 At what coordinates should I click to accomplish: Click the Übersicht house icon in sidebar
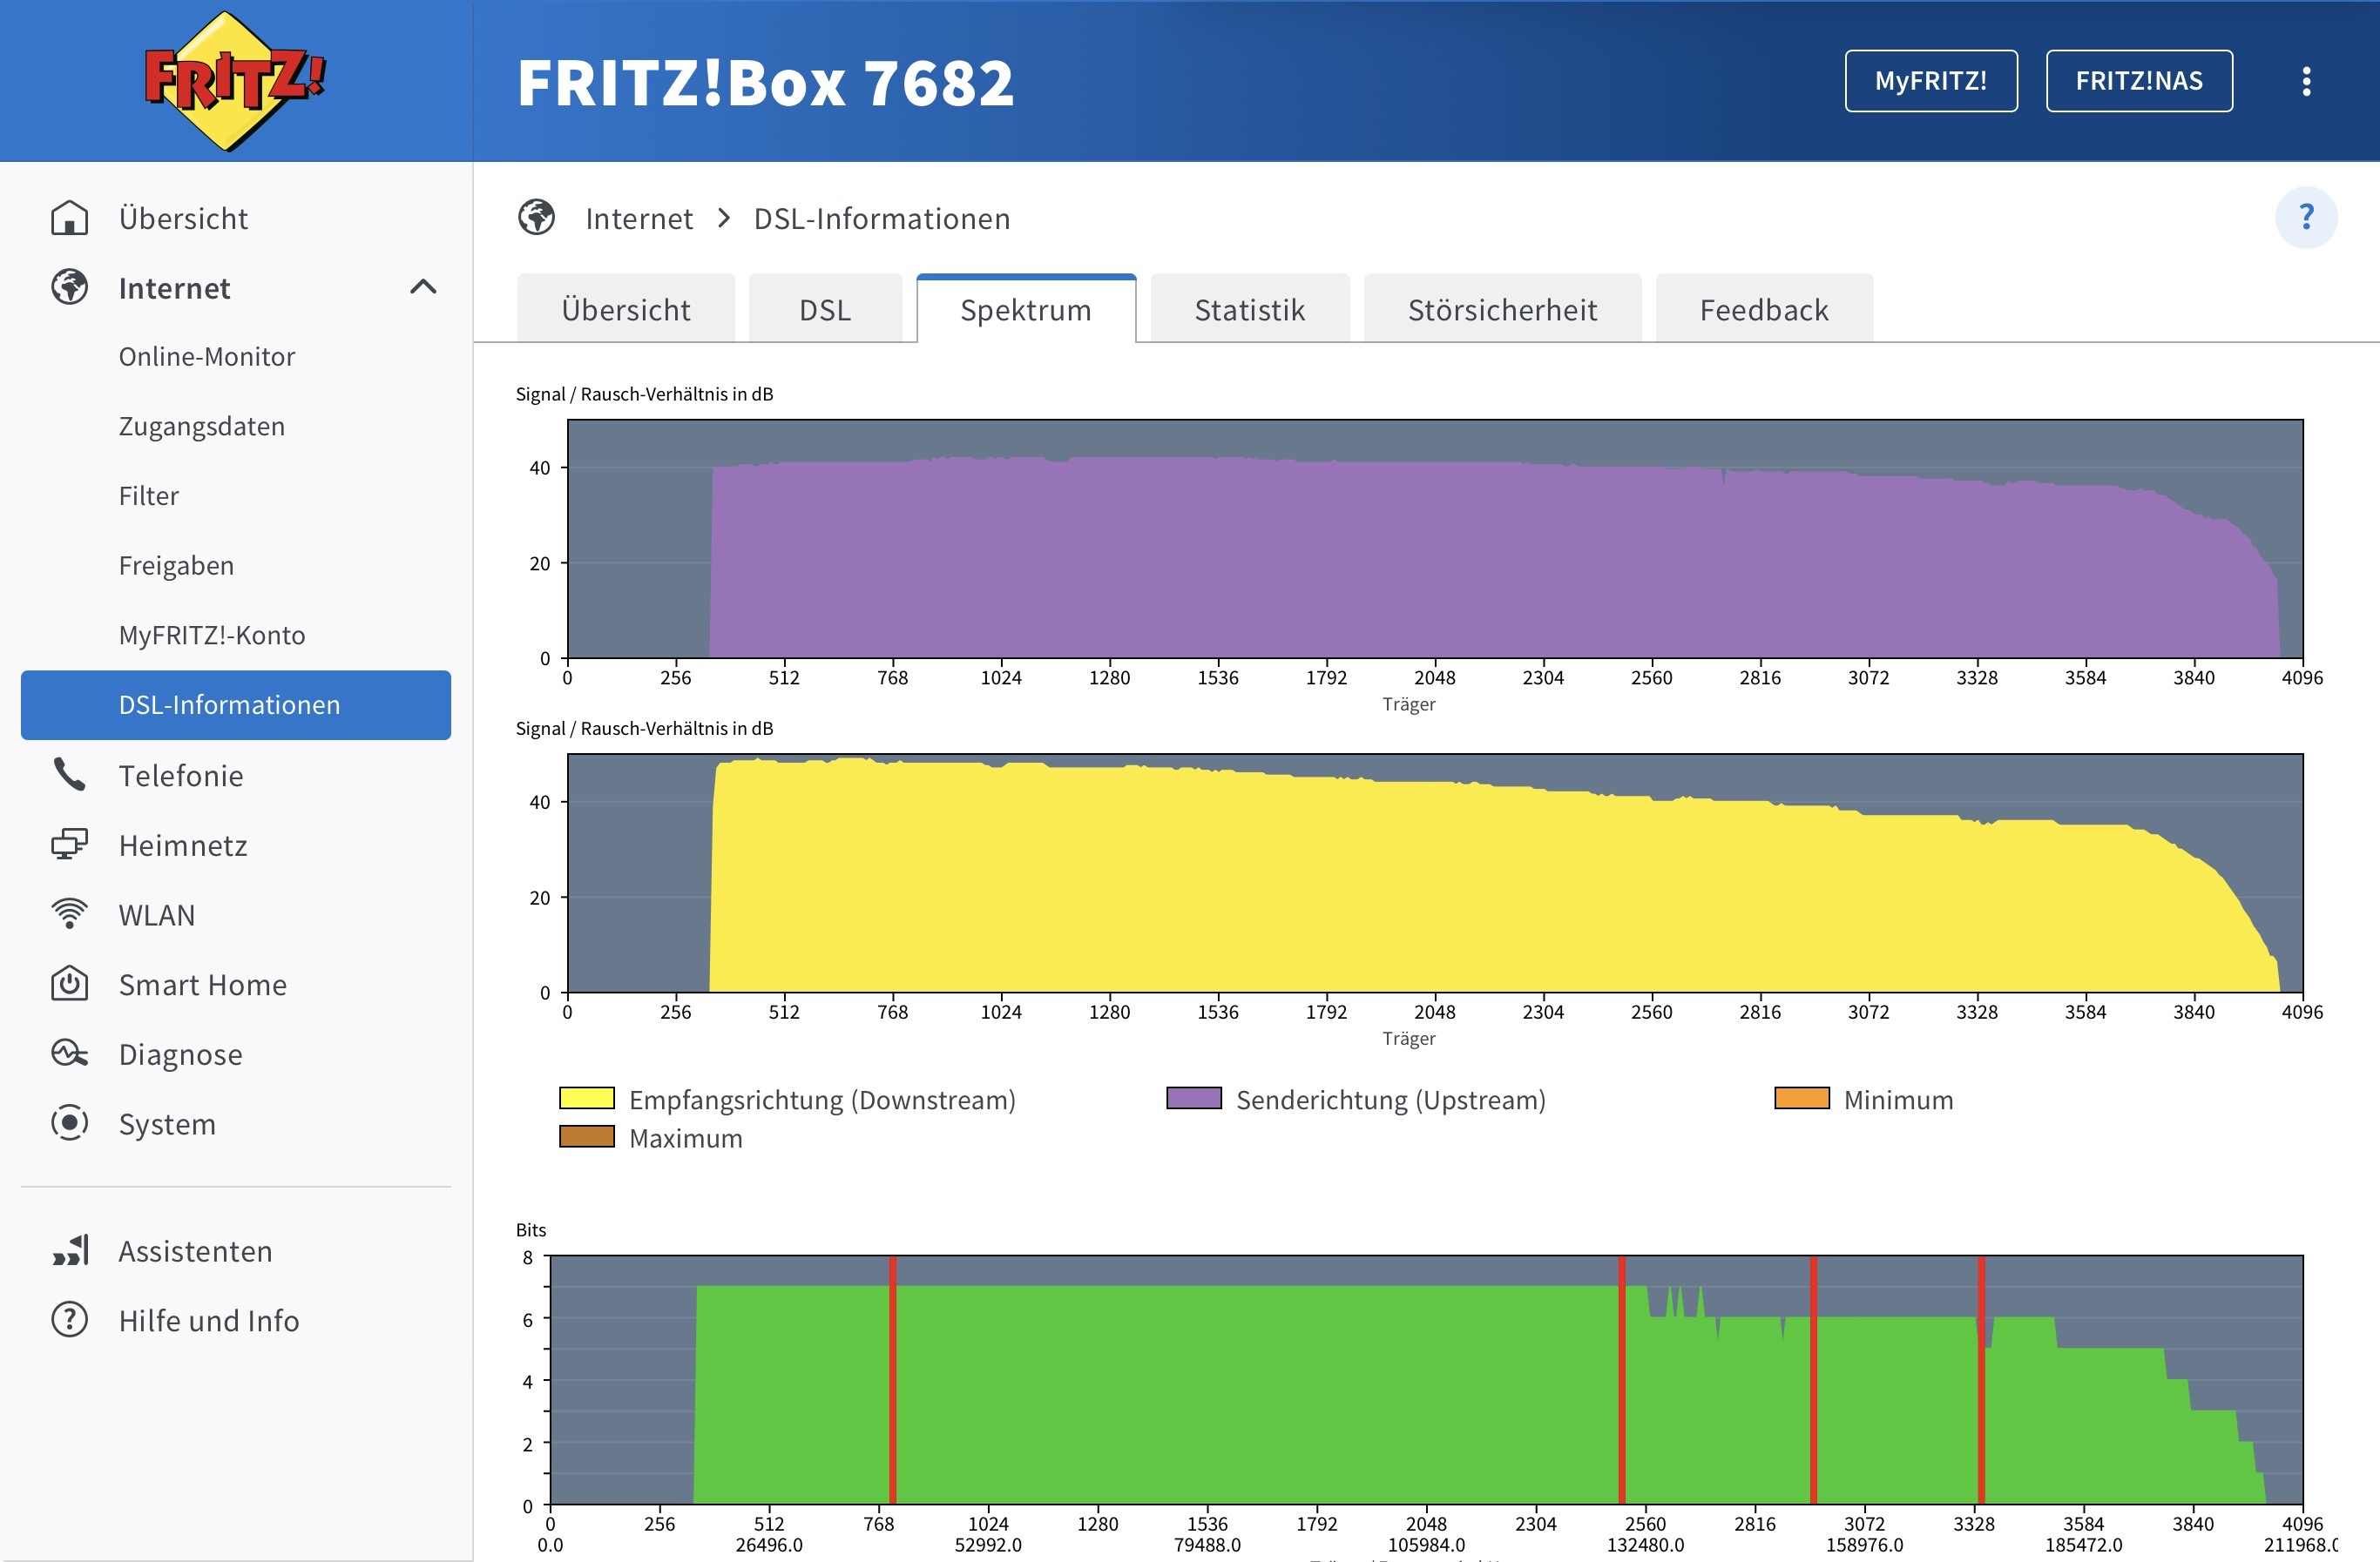[x=69, y=218]
